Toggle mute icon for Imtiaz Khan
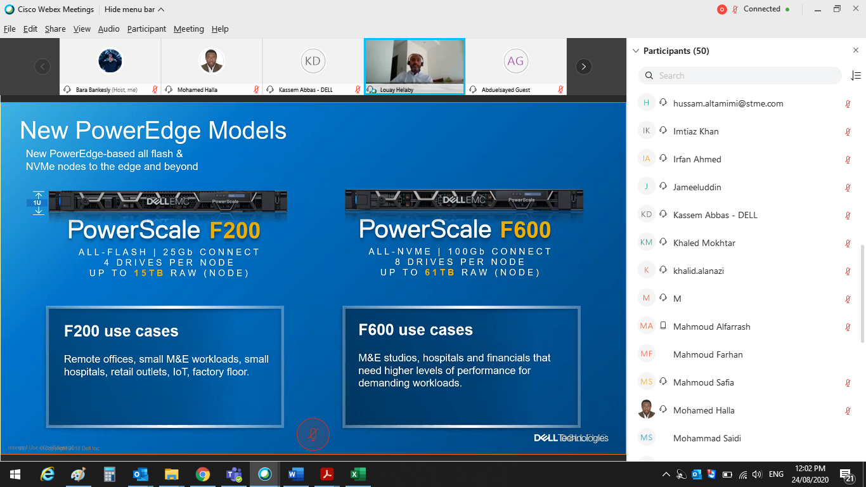 tap(848, 132)
